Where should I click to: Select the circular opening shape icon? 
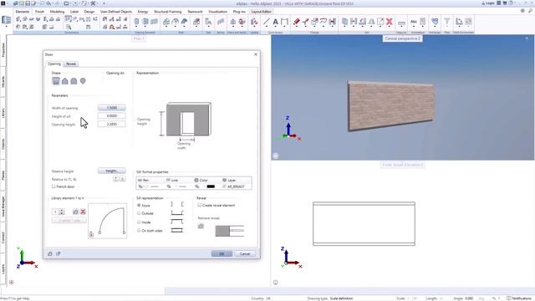click(x=83, y=81)
